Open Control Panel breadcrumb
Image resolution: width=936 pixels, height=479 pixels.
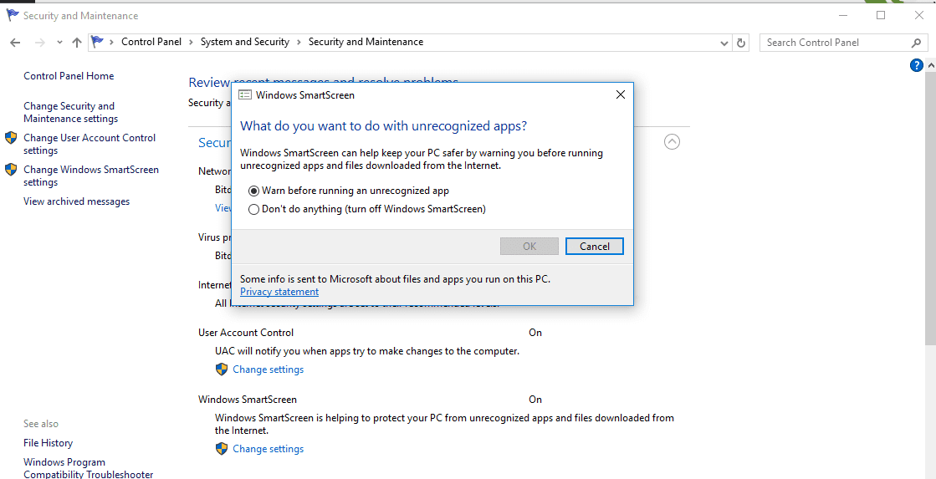click(151, 42)
